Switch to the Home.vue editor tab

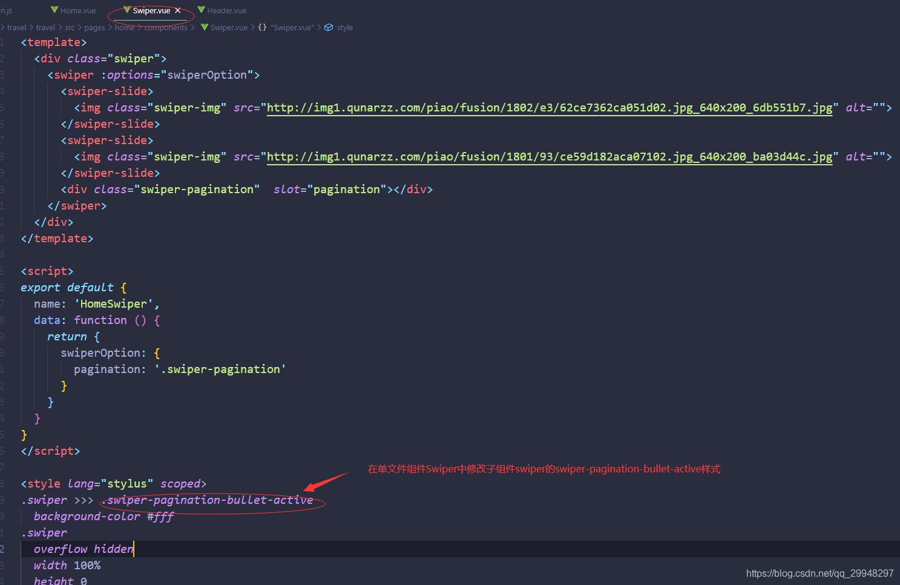coord(73,10)
